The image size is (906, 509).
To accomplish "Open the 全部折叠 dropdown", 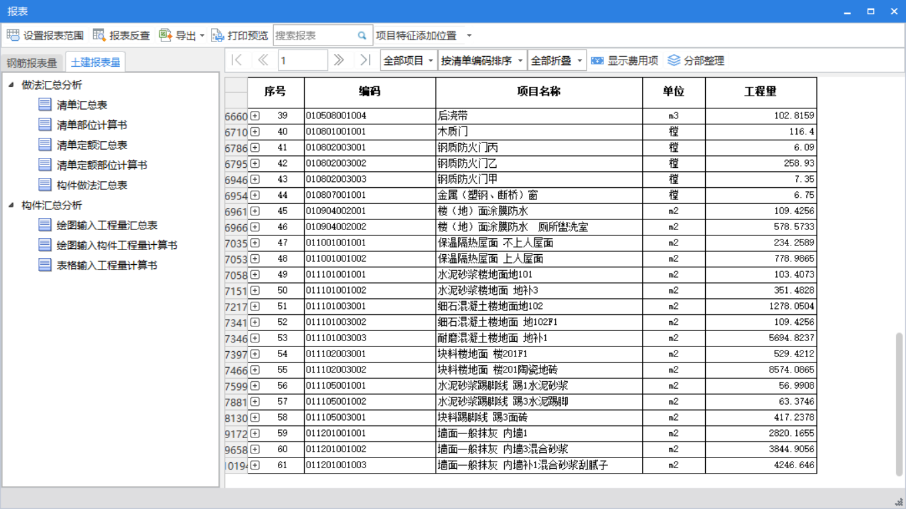I will point(557,60).
